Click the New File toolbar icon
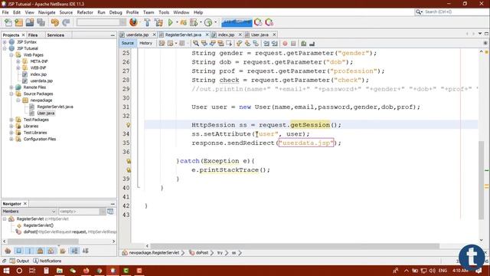 pos(8,22)
